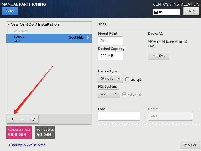This screenshot has height=151, width=201.
Task: Click the Help! button in the corner
Action: click(191, 11)
